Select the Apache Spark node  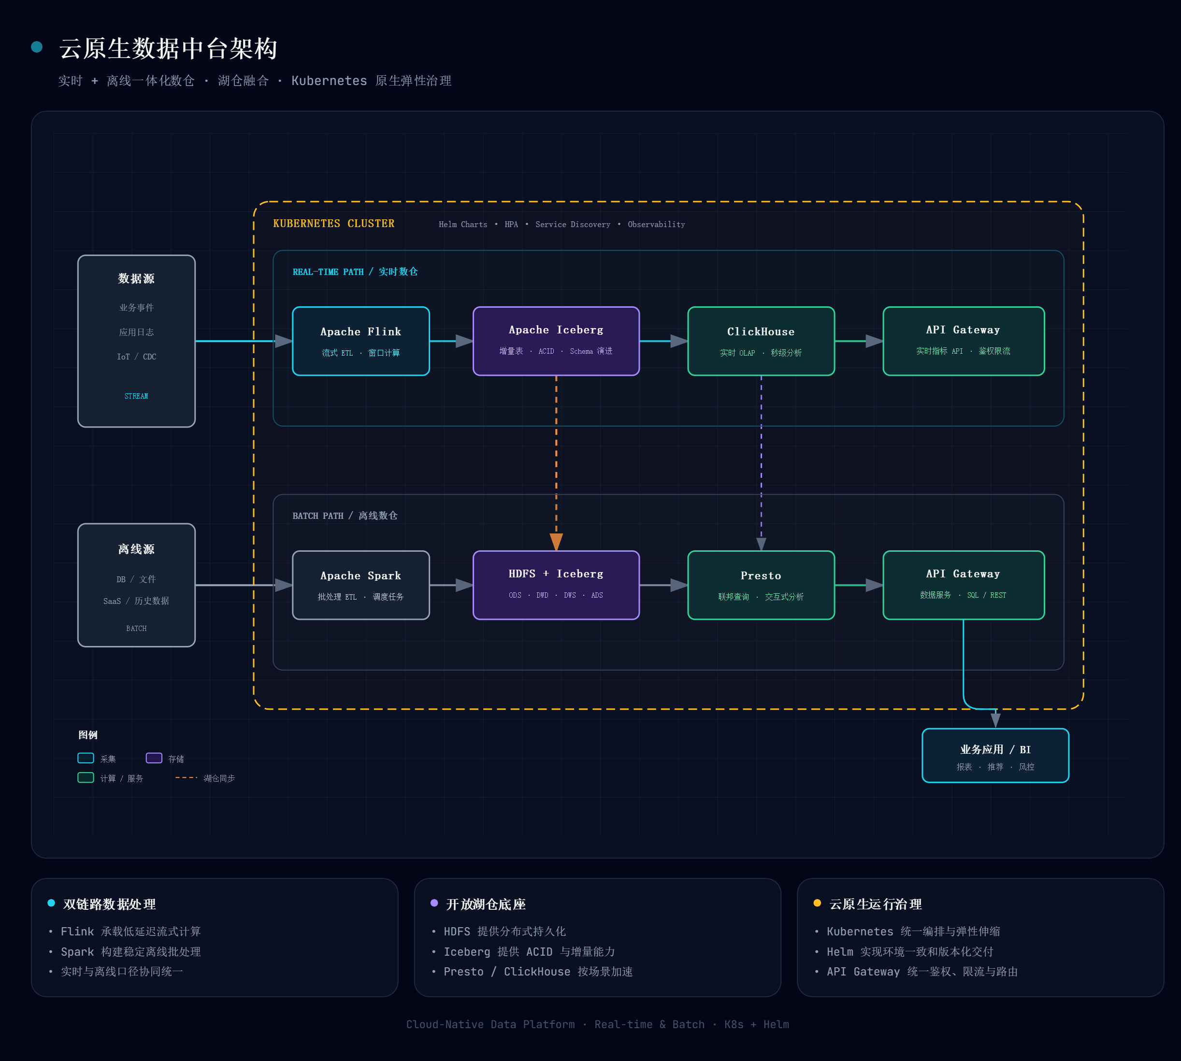[x=361, y=585]
